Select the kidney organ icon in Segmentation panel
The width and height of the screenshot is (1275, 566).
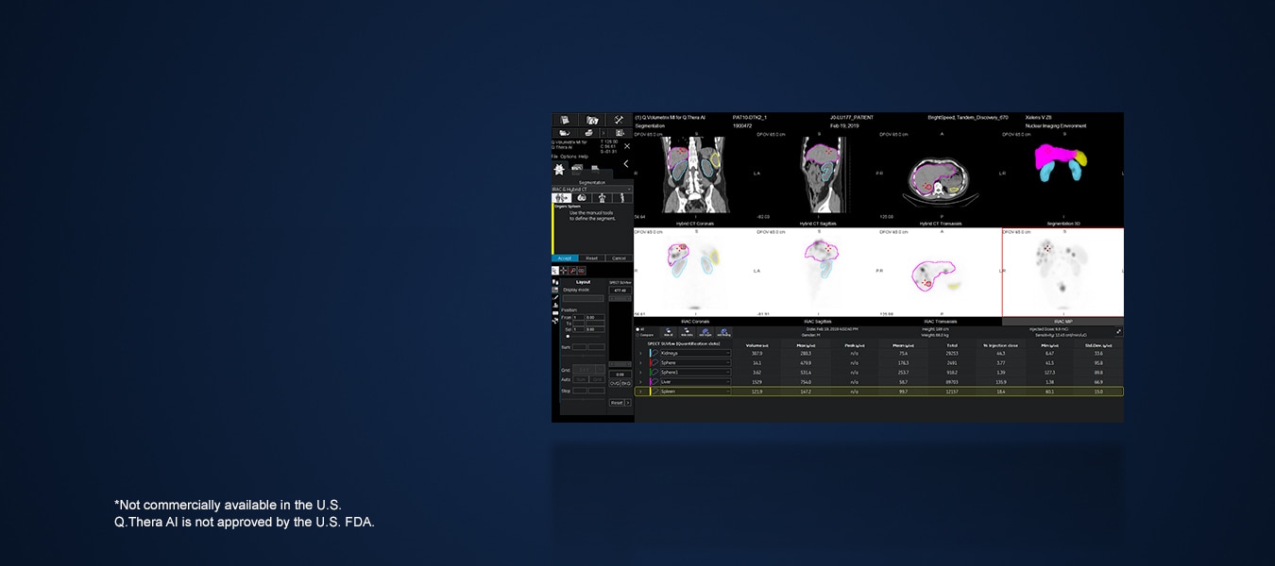coord(582,197)
